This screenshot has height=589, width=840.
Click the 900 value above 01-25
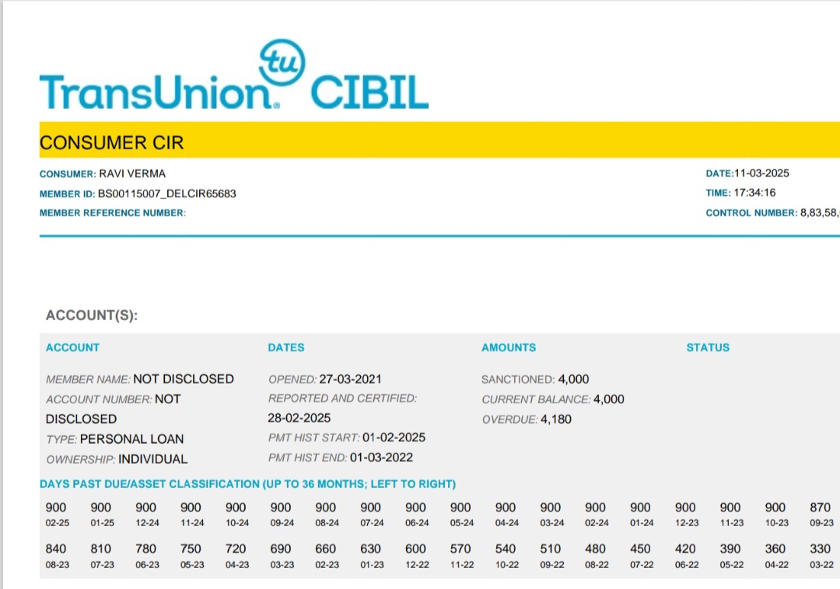(100, 507)
